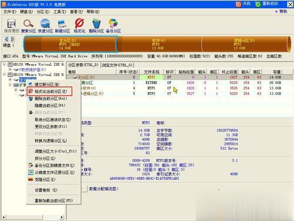Collapse the HD129 disk tree node
The height and width of the screenshot is (221, 294).
pos(4,75)
